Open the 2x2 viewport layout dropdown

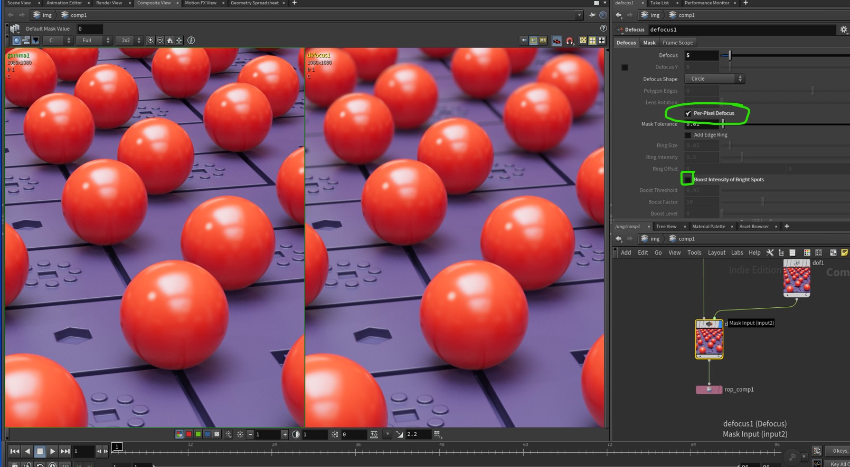tap(129, 41)
